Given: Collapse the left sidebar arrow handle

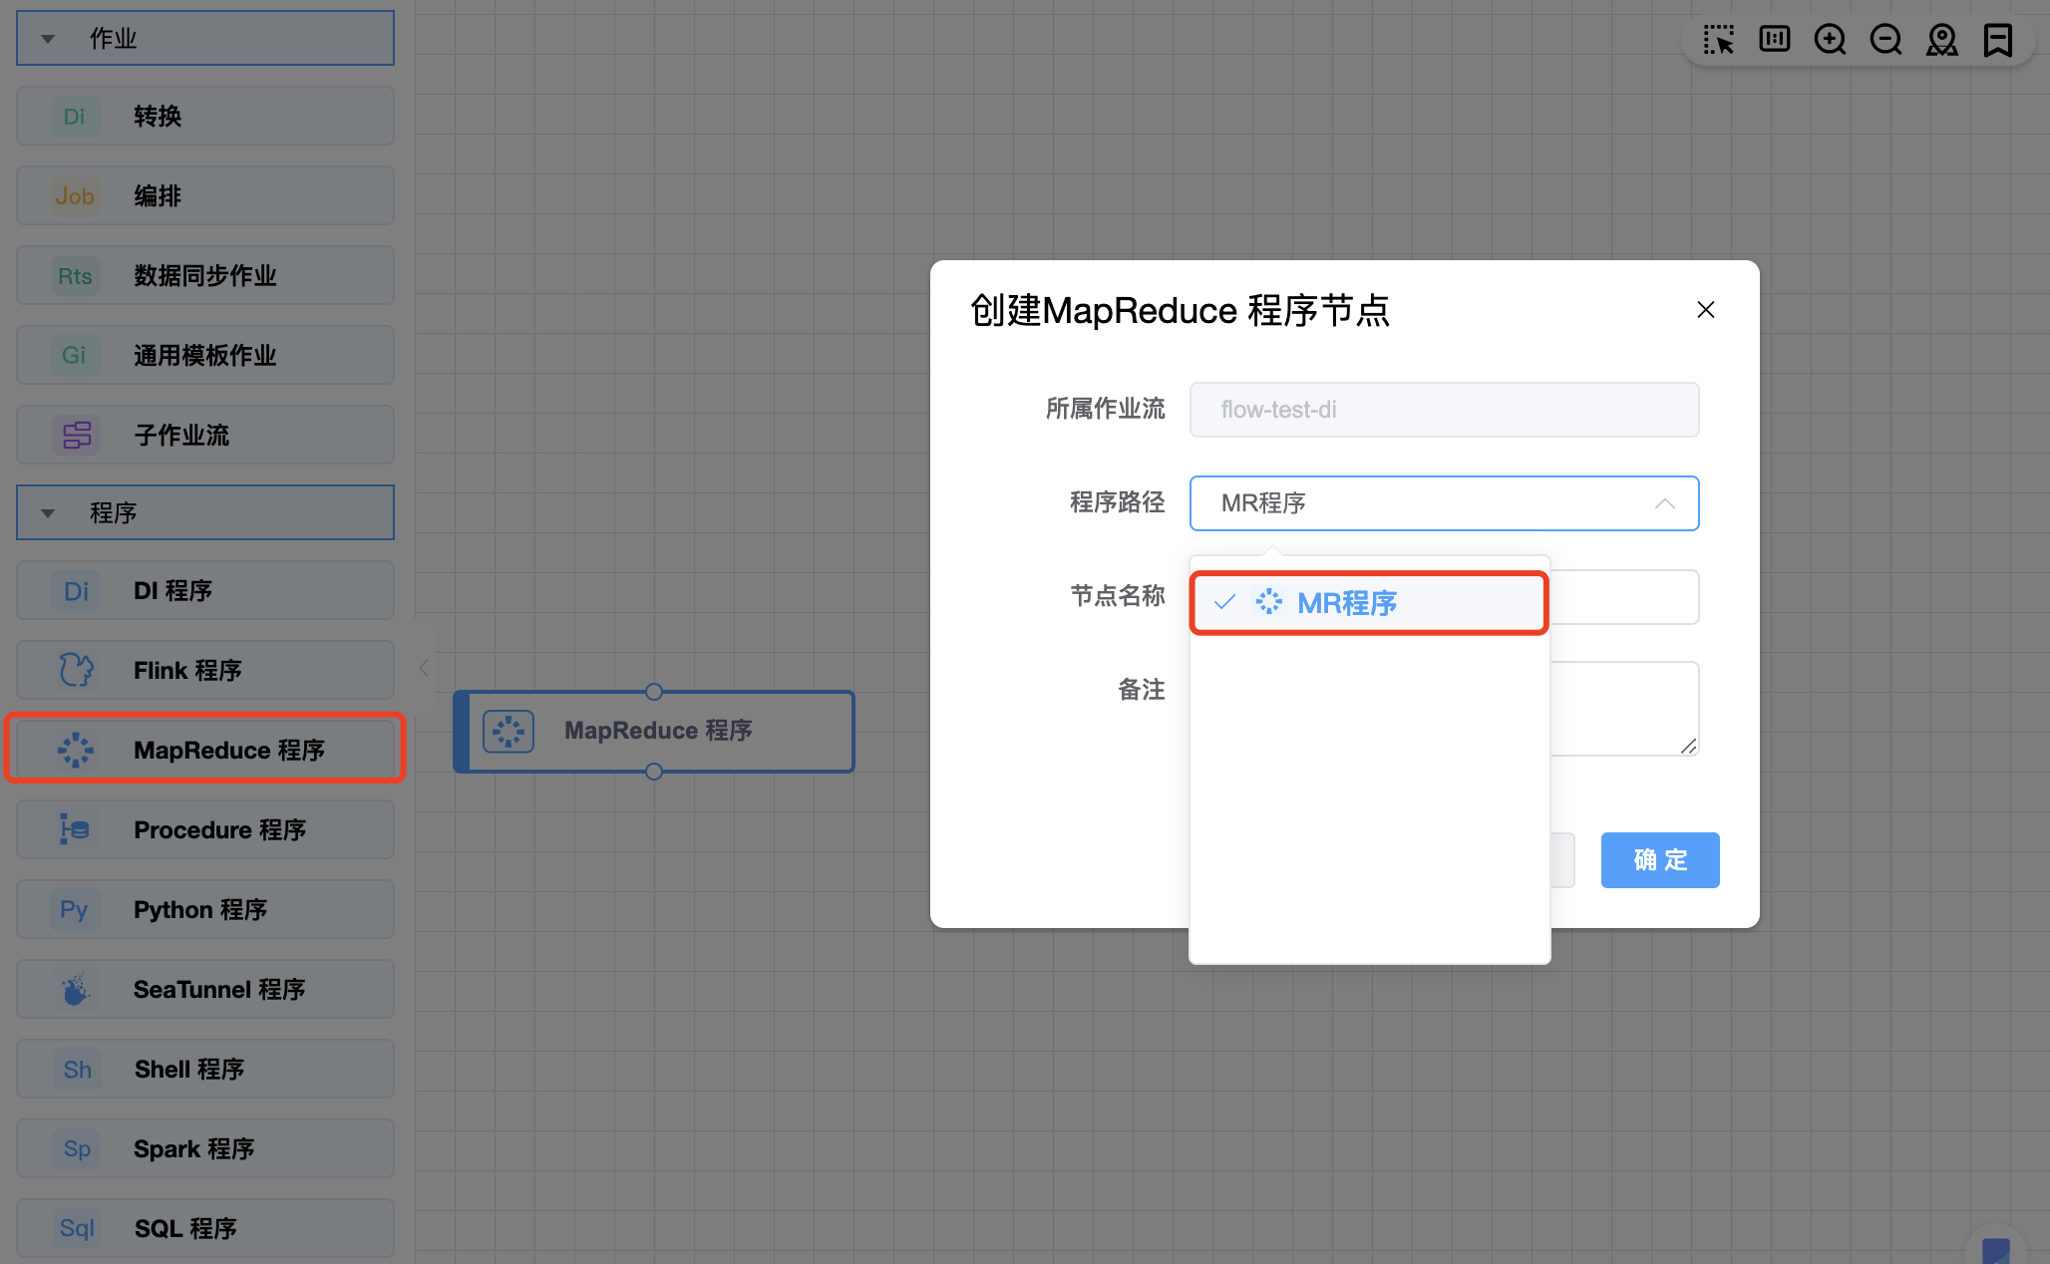Looking at the screenshot, I should [424, 668].
